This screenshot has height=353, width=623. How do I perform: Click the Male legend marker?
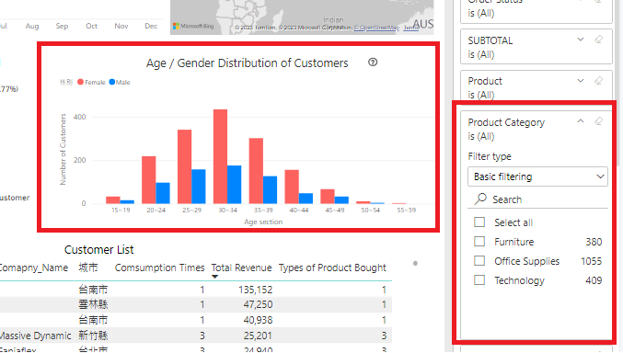point(112,82)
